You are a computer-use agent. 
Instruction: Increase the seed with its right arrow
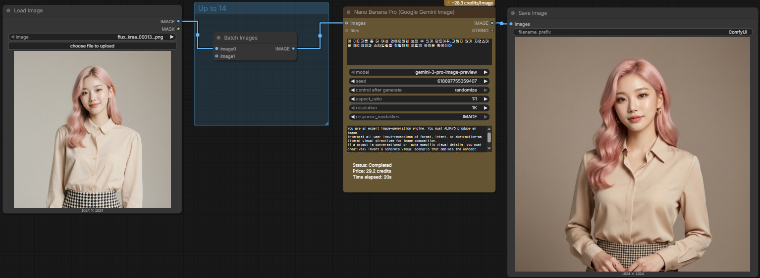click(x=486, y=81)
